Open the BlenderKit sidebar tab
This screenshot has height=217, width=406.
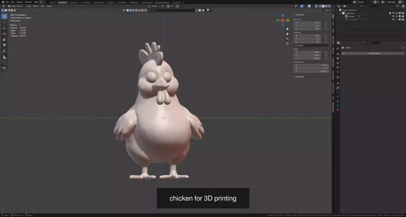click(x=333, y=39)
